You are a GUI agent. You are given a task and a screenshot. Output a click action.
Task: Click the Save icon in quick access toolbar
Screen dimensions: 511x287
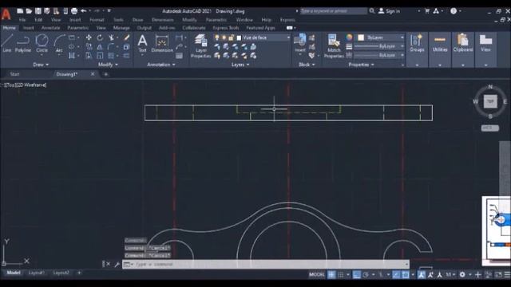click(x=38, y=11)
